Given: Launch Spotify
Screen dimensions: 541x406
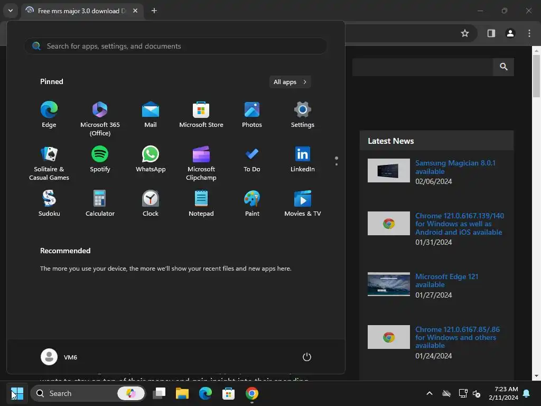Looking at the screenshot, I should 100,159.
